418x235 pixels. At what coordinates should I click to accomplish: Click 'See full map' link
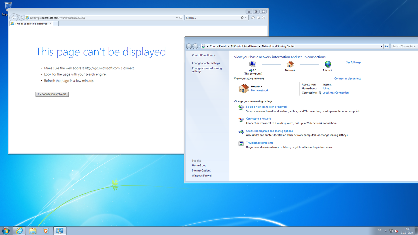pyautogui.click(x=353, y=62)
